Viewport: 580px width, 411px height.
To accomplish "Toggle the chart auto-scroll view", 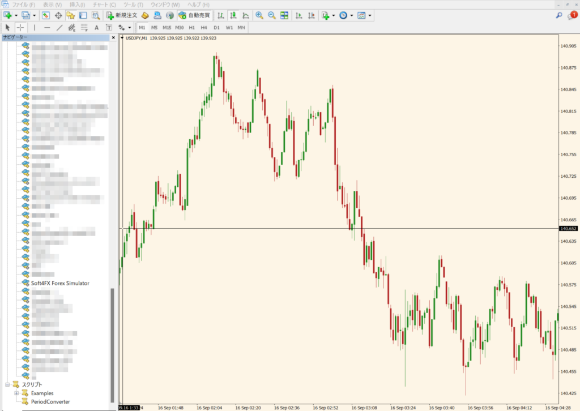I will (299, 16).
